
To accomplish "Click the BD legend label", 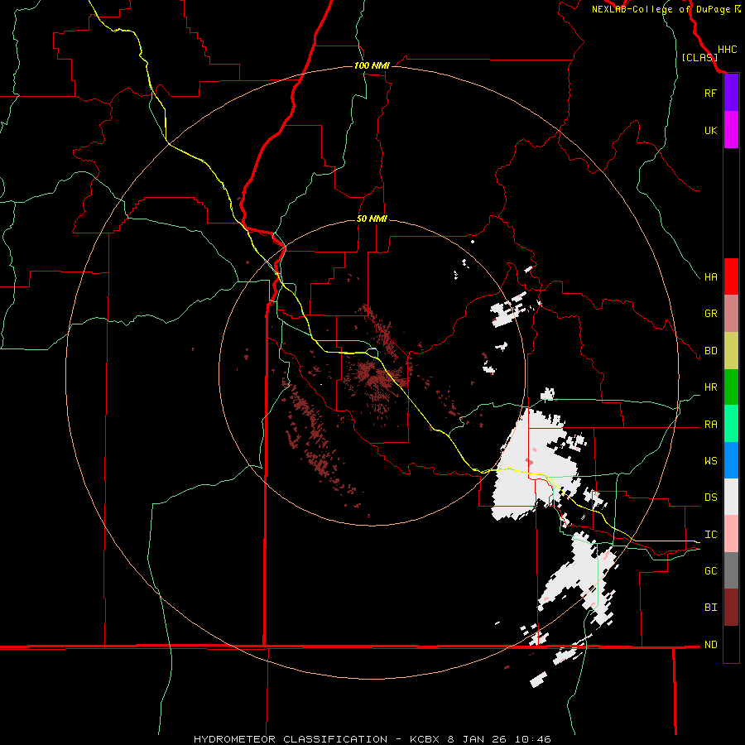I will [711, 351].
